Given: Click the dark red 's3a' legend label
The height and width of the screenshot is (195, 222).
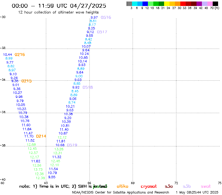Looking at the screenshot, I should click(169, 186).
